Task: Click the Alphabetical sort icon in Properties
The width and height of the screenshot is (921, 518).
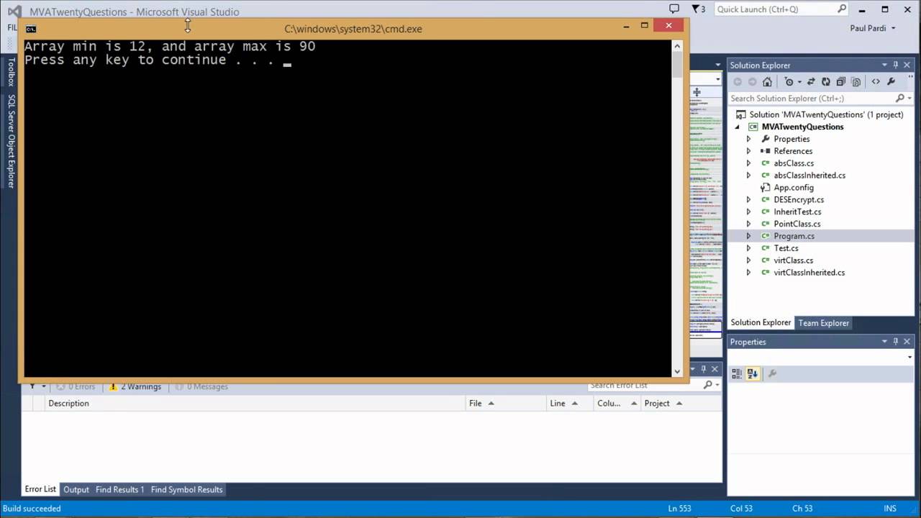Action: 752,373
